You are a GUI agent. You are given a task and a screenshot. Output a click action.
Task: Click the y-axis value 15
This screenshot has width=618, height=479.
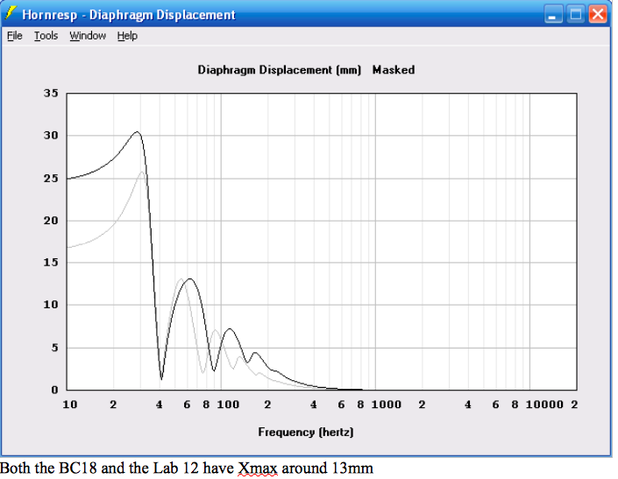click(51, 263)
